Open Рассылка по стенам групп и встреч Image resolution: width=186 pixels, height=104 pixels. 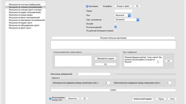click(25, 10)
